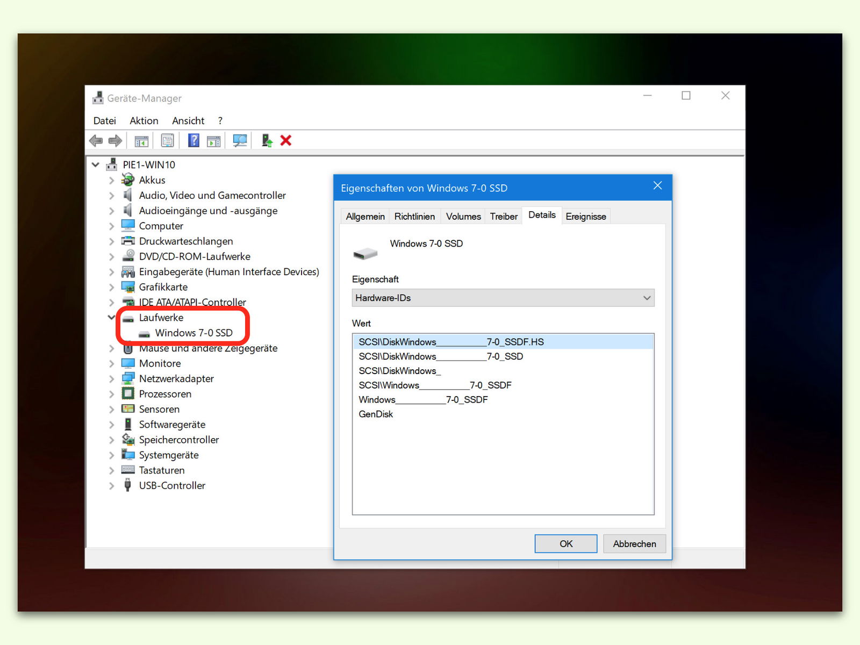Click the Forward arrow toolbar icon

(x=115, y=141)
